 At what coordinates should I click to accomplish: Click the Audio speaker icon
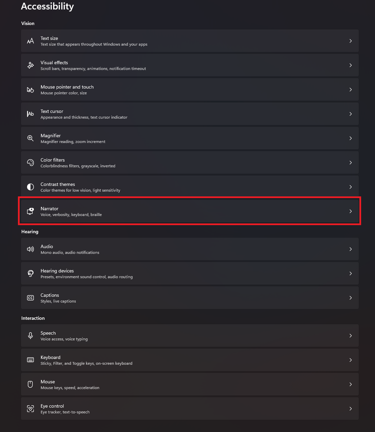coord(30,249)
